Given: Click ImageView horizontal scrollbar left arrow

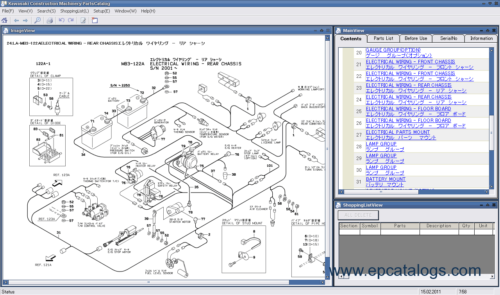Looking at the screenshot, I should click(5, 281).
